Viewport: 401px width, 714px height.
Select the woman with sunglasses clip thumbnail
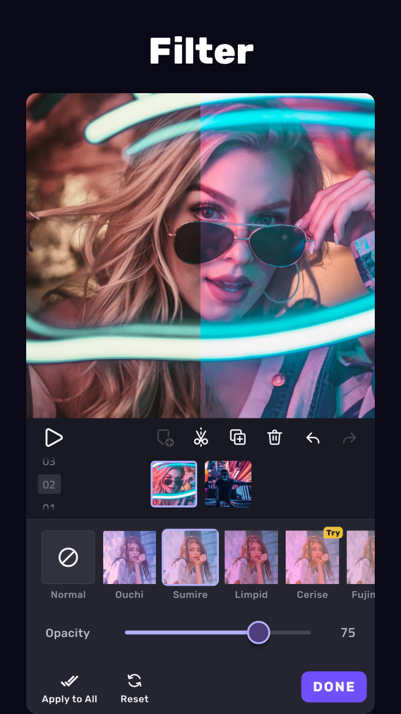click(x=174, y=484)
